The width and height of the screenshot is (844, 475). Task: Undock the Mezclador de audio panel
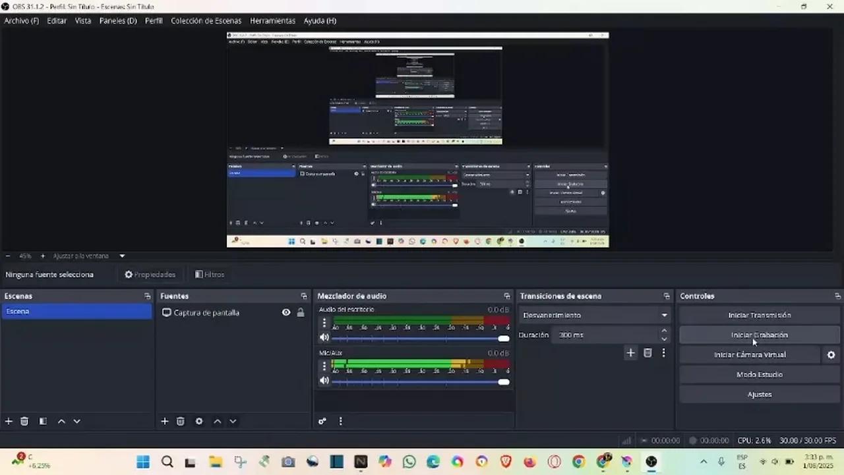click(506, 296)
